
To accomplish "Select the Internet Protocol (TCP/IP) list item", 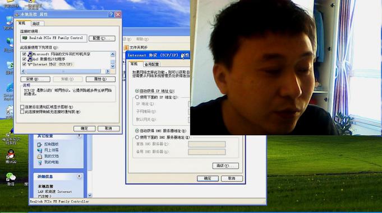I will pos(53,64).
